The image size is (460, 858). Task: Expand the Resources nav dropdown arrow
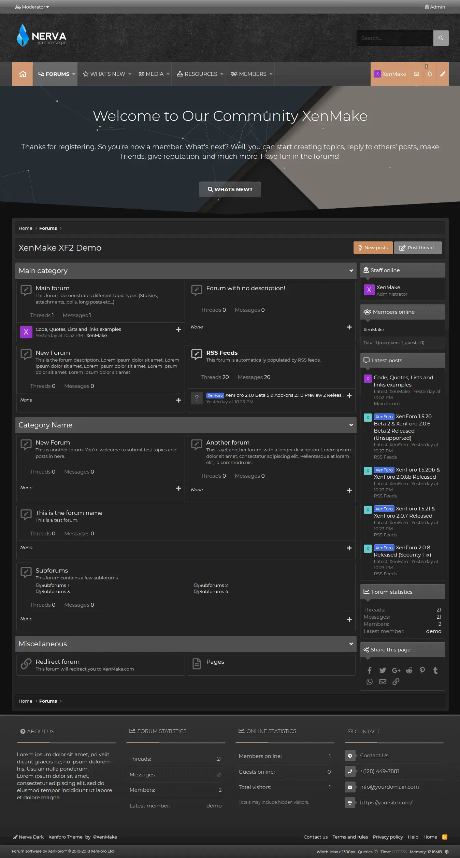221,74
